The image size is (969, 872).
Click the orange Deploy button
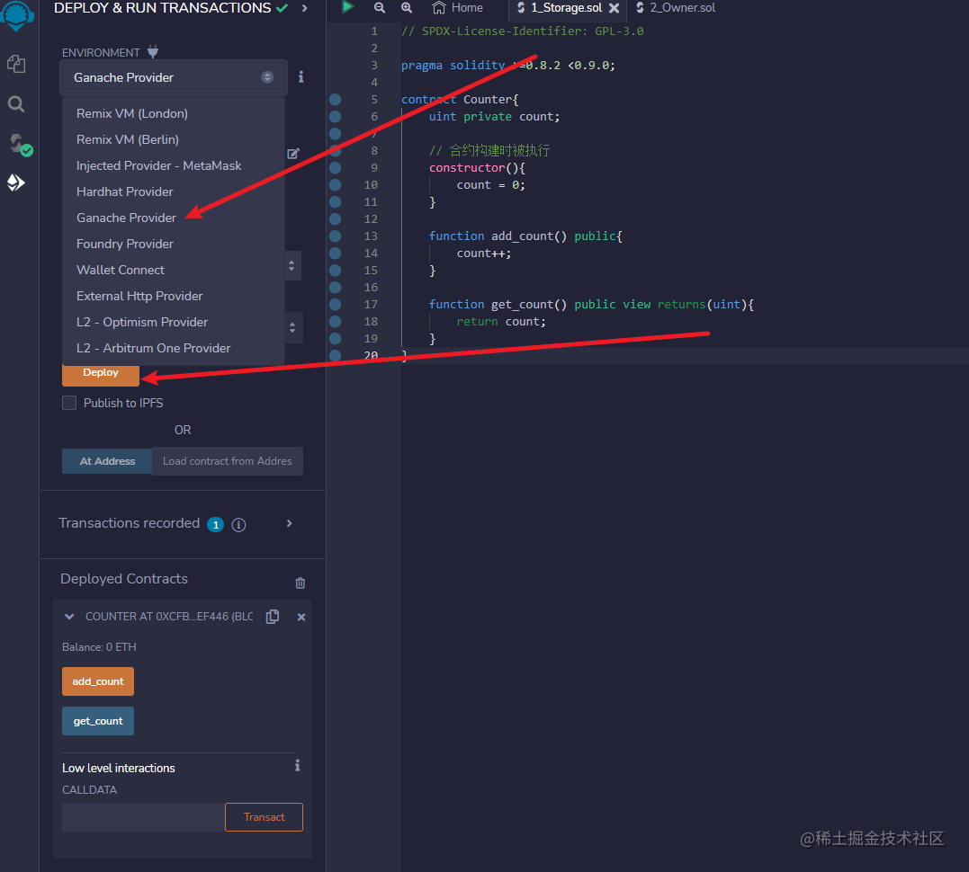coord(101,374)
